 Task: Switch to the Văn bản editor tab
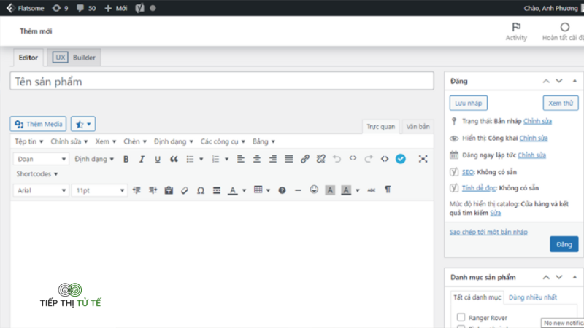tap(418, 126)
